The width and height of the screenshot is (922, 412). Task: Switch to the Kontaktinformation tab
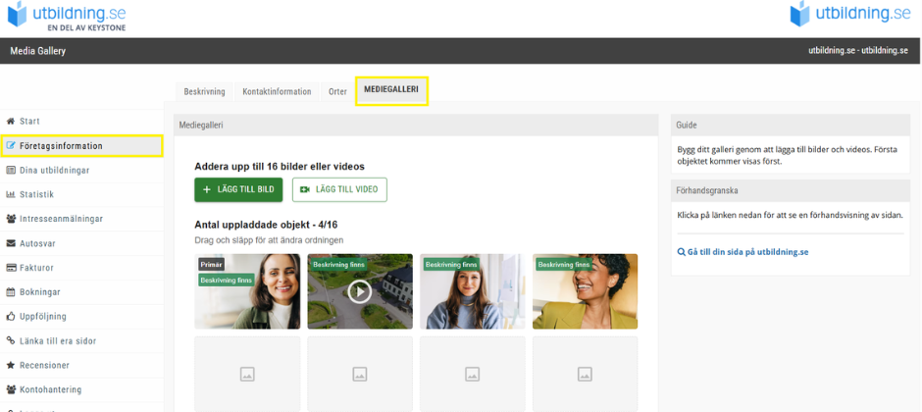[277, 91]
